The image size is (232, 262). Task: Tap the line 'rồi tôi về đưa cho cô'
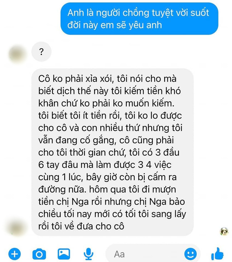click(81, 226)
